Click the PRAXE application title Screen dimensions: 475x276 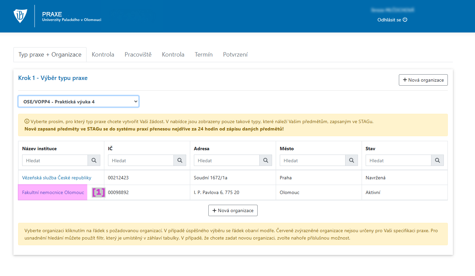click(52, 14)
